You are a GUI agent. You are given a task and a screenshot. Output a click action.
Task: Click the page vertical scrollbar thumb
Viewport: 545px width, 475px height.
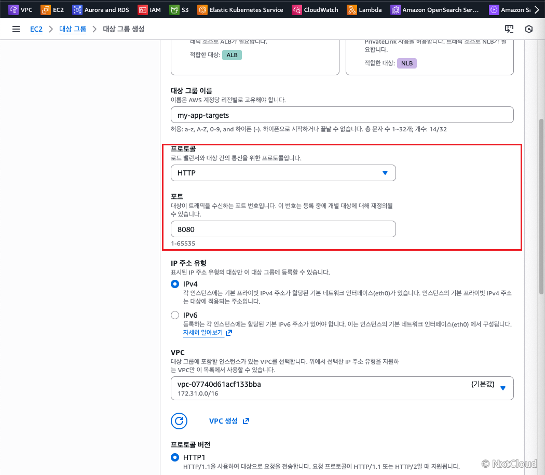[541, 207]
